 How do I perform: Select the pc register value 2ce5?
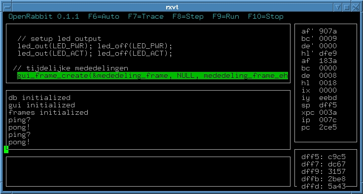click(x=328, y=128)
